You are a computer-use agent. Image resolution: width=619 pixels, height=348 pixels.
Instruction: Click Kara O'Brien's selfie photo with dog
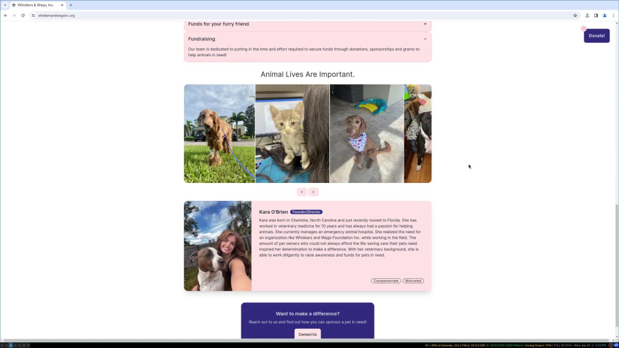(x=217, y=246)
